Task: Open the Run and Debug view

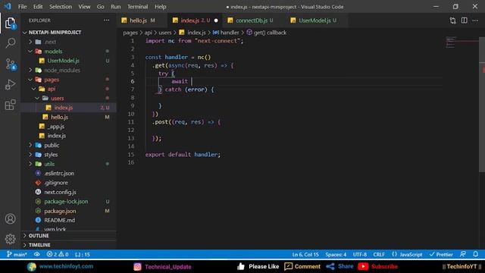Action: [x=10, y=84]
